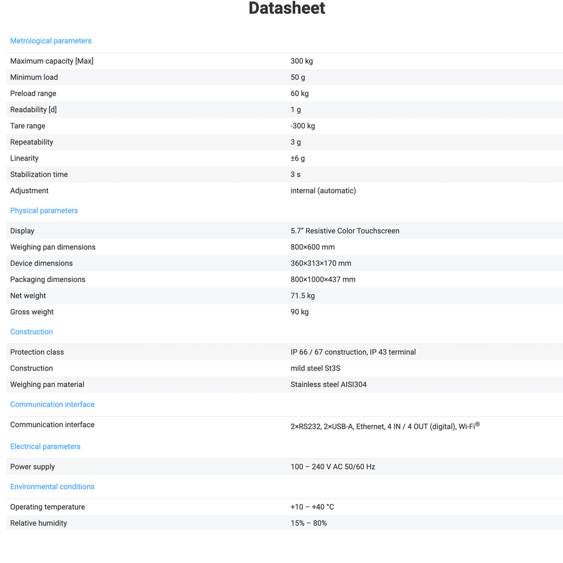This screenshot has height=563, width=563.
Task: Click the Metrological parameters section heading
Action: point(51,41)
